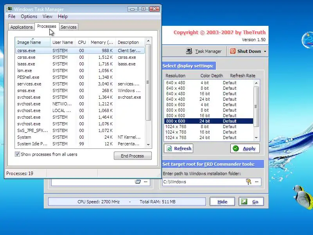Click the resolution list scrollbar thumb
The height and width of the screenshot is (235, 313).
256,107
